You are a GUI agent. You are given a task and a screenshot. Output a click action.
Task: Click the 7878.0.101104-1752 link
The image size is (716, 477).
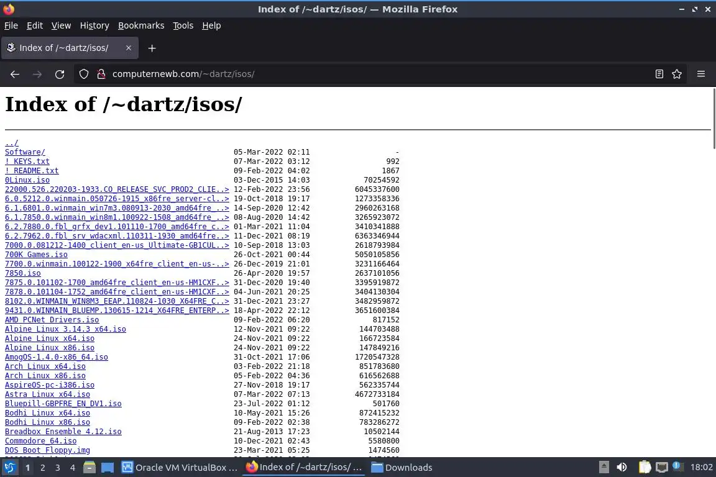click(117, 292)
